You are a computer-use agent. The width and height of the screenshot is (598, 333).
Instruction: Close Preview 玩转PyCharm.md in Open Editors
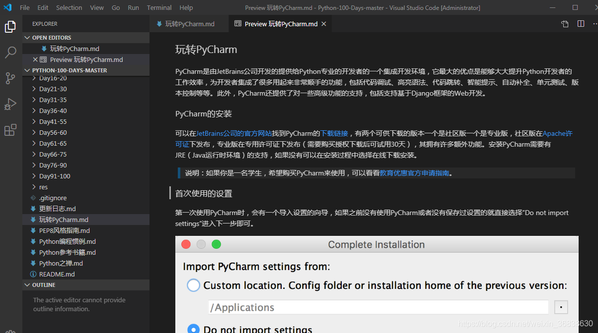tap(35, 59)
